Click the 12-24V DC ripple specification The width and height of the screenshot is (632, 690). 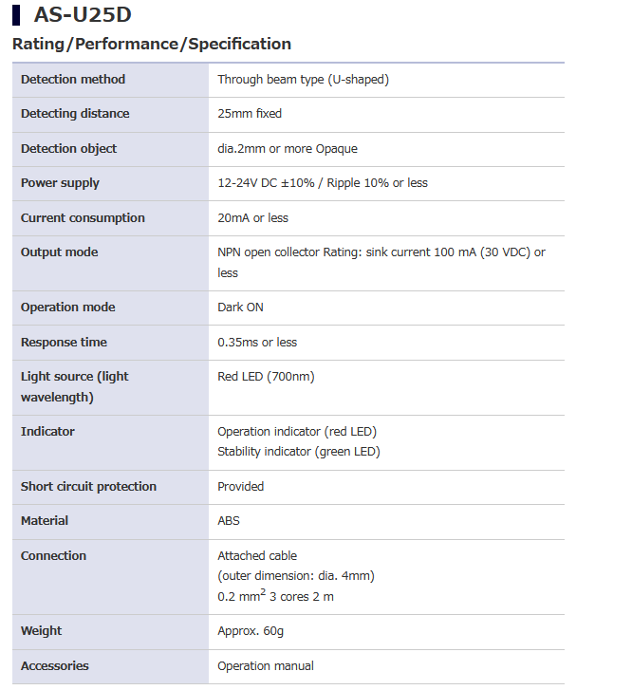(x=323, y=183)
